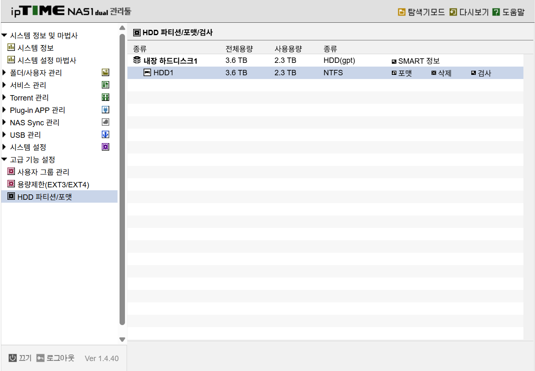Click the HDD 파티션/포맷 sidebar icon

coord(11,196)
